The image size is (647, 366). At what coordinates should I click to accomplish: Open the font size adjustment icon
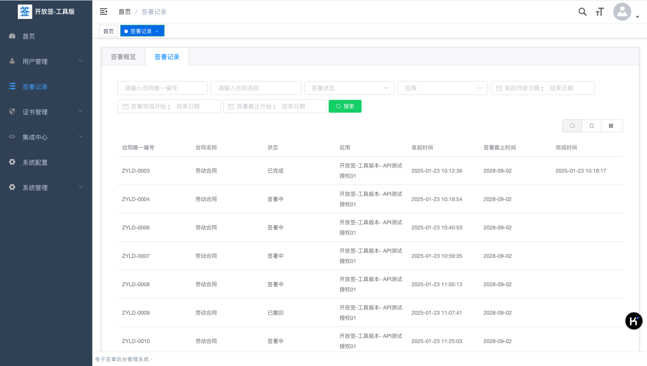(x=600, y=12)
